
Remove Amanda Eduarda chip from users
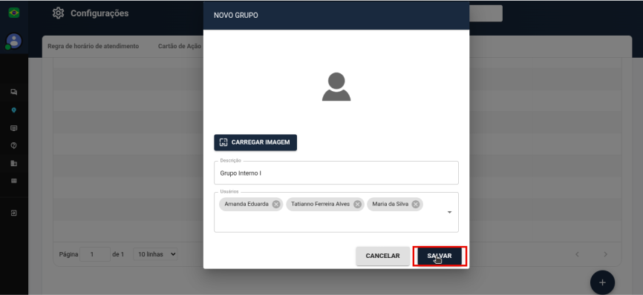(276, 204)
